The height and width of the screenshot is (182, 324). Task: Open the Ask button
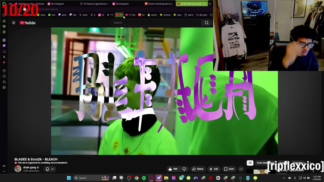(x=214, y=169)
